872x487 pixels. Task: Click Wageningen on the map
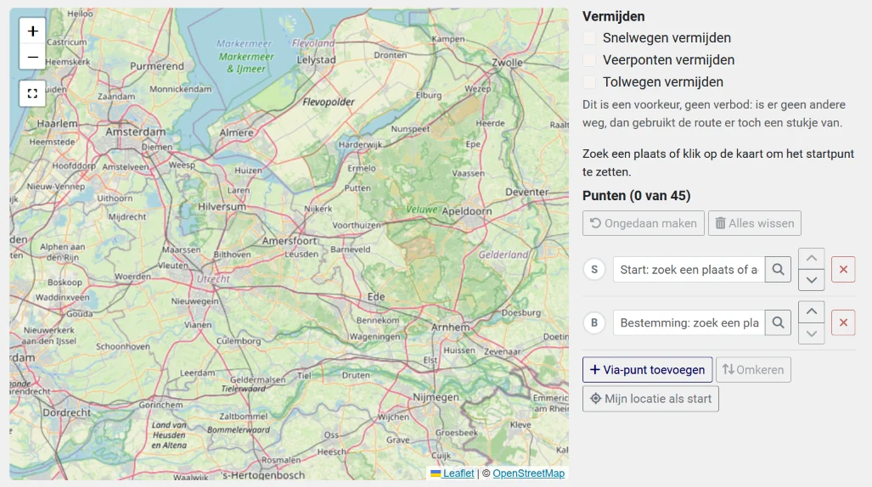[374, 336]
